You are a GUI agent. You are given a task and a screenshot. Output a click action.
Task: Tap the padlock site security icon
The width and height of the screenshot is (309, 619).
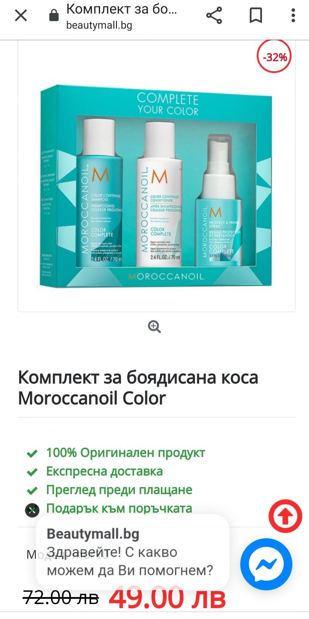pos(54,15)
